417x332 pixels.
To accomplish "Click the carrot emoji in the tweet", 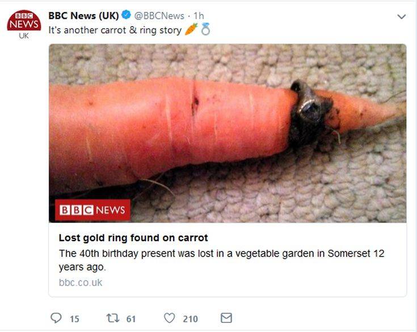I will tap(191, 29).
